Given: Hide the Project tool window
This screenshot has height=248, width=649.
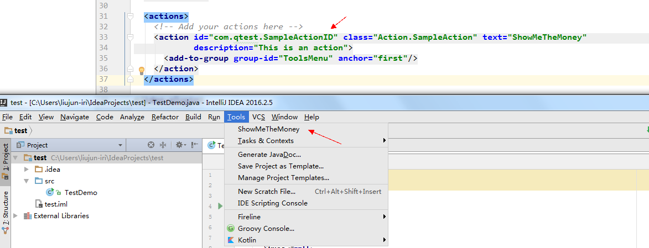Looking at the screenshot, I should point(195,145).
